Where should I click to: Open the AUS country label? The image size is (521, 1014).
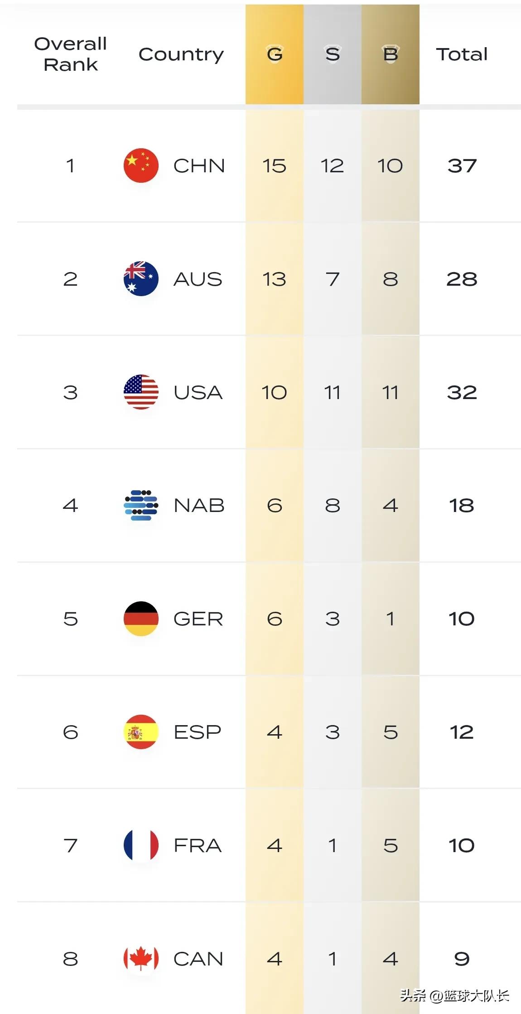tap(198, 279)
